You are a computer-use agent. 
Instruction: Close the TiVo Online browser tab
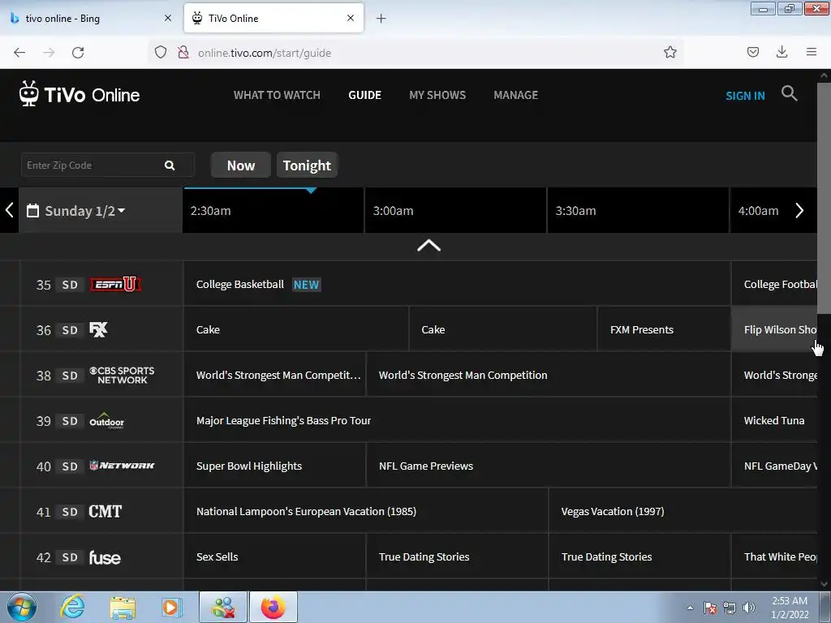coord(351,18)
